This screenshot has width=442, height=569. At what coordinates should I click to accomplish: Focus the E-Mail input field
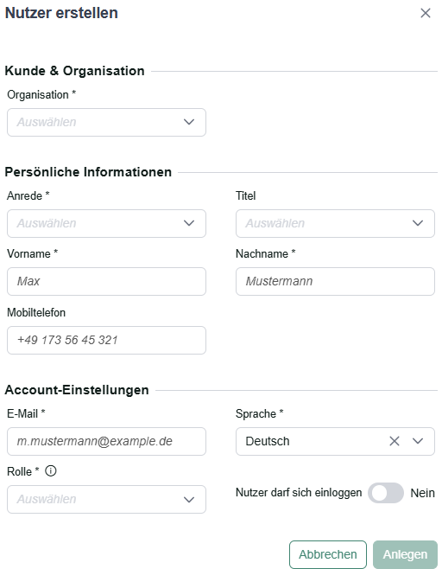coord(106,441)
